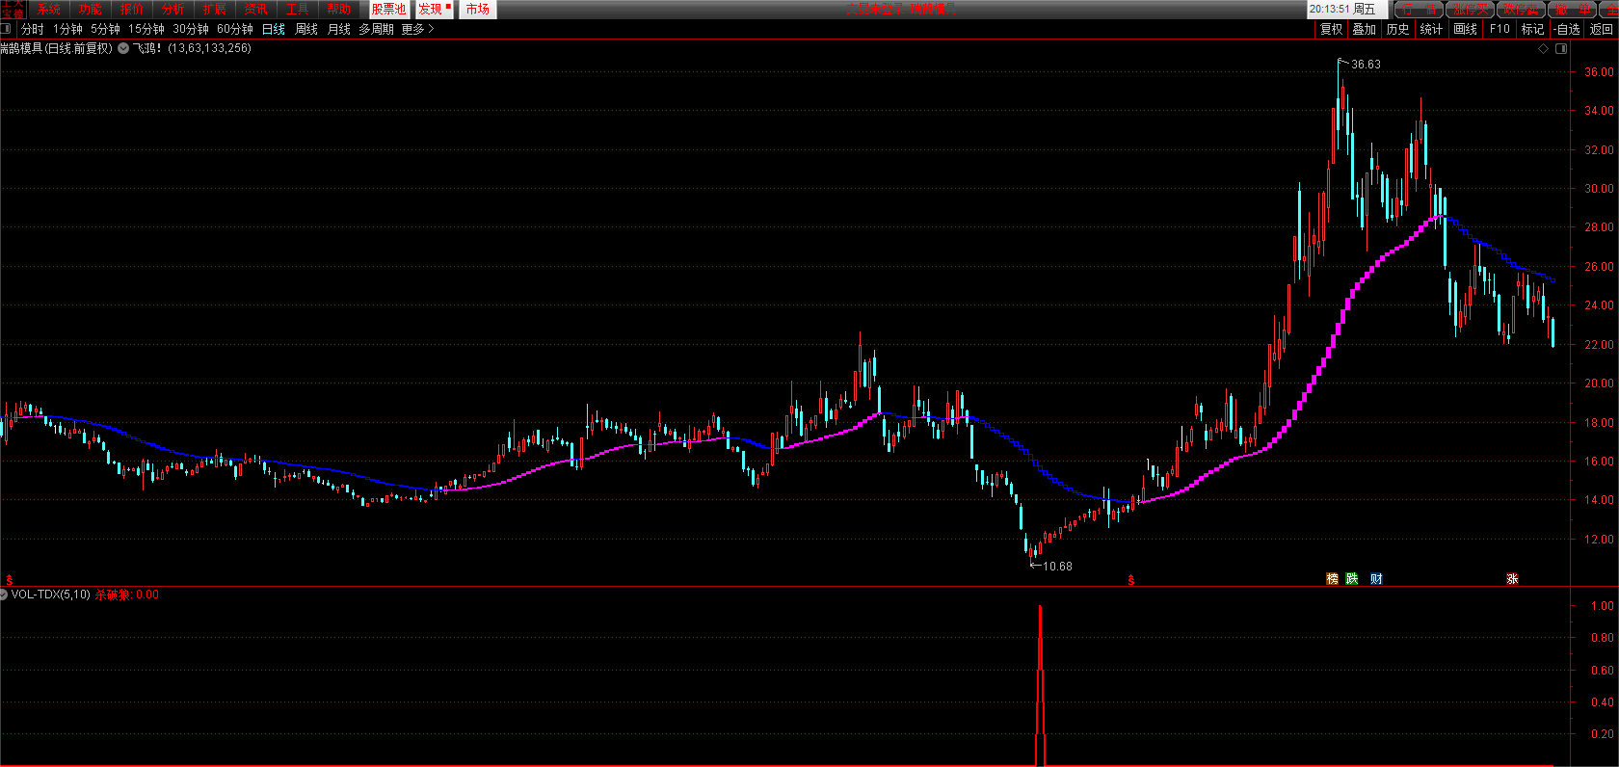Open the 报价 menu
Viewport: 1619px width, 767px height.
pyautogui.click(x=132, y=9)
